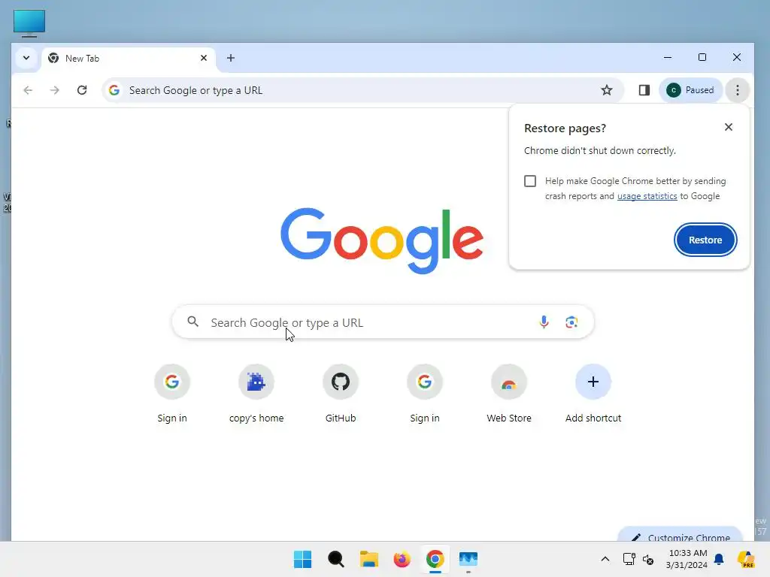Go back with the back arrow
This screenshot has height=577, width=770.
pyautogui.click(x=28, y=90)
